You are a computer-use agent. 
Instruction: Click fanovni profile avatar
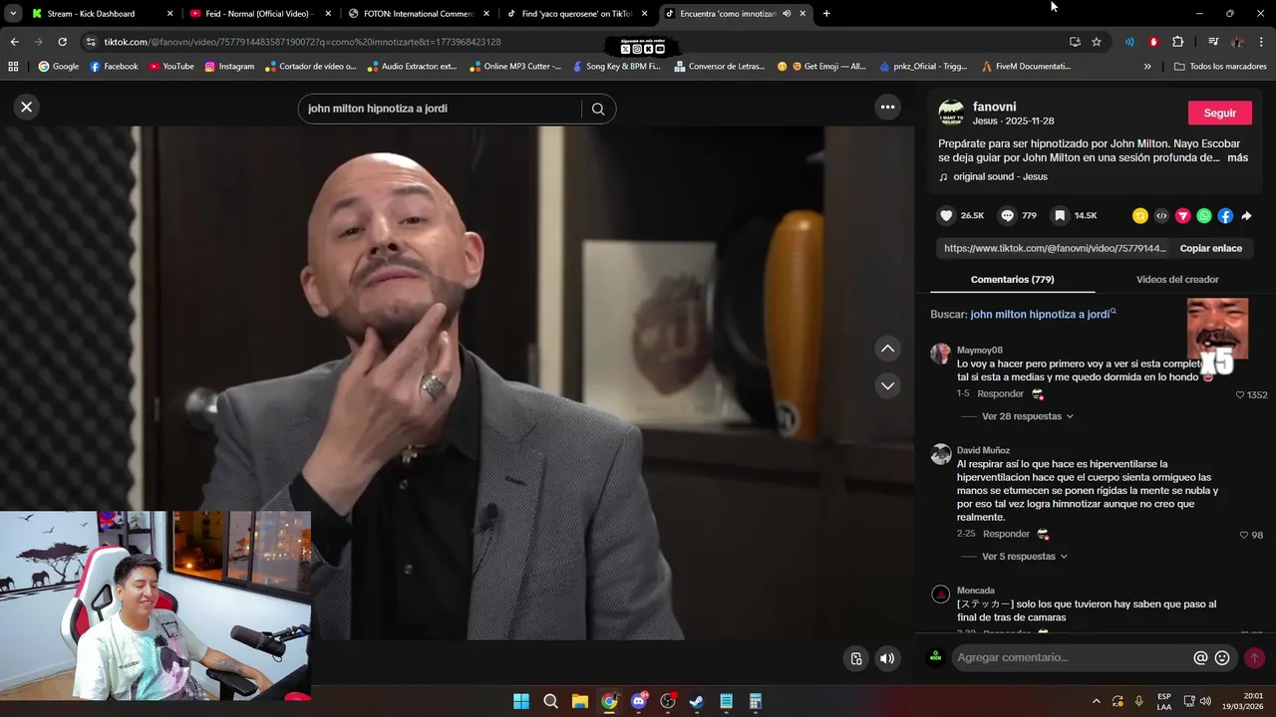pyautogui.click(x=951, y=112)
